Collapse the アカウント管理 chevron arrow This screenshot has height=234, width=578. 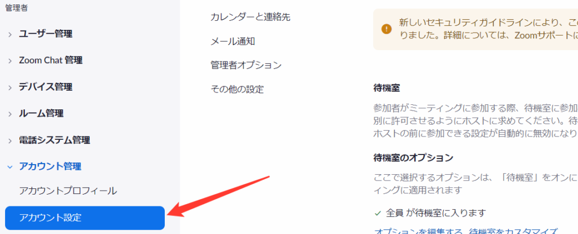coord(10,167)
